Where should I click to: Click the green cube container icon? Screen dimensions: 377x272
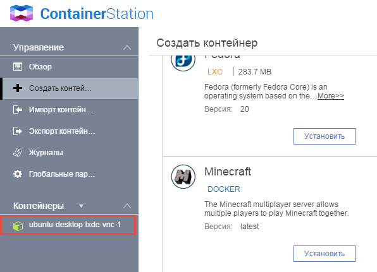(x=18, y=226)
